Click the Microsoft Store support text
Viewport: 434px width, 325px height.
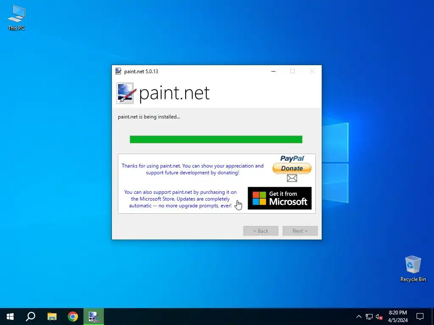point(181,199)
